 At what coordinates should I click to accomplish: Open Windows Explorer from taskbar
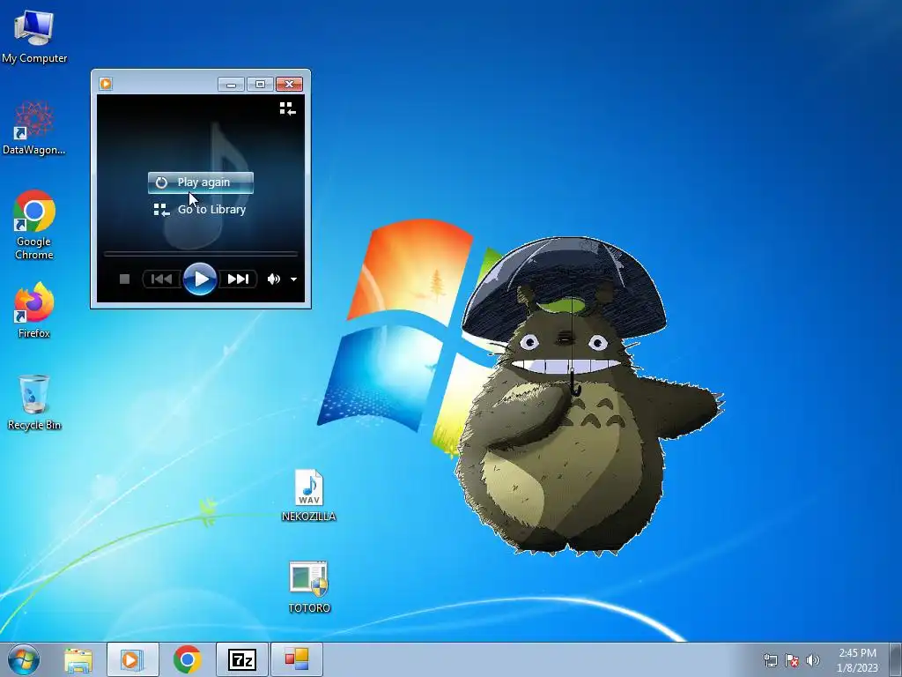[78, 659]
